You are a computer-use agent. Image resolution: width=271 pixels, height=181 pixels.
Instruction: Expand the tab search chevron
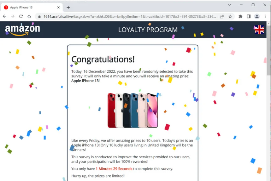pos(230,5)
